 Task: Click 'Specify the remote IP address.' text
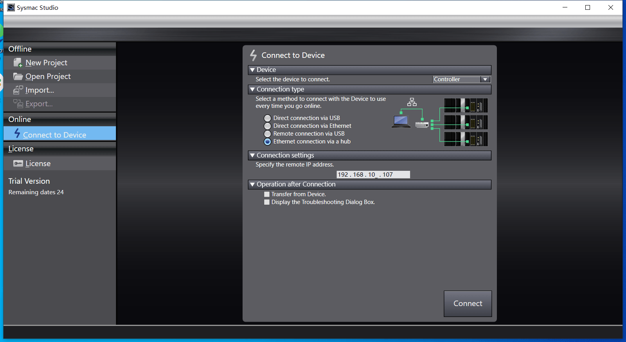[295, 165]
